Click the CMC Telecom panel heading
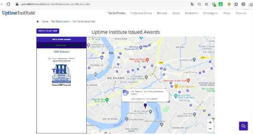The image size is (253, 135). [61, 52]
